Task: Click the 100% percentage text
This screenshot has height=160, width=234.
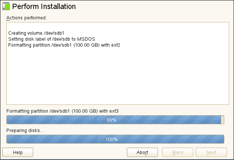Action: [x=112, y=139]
